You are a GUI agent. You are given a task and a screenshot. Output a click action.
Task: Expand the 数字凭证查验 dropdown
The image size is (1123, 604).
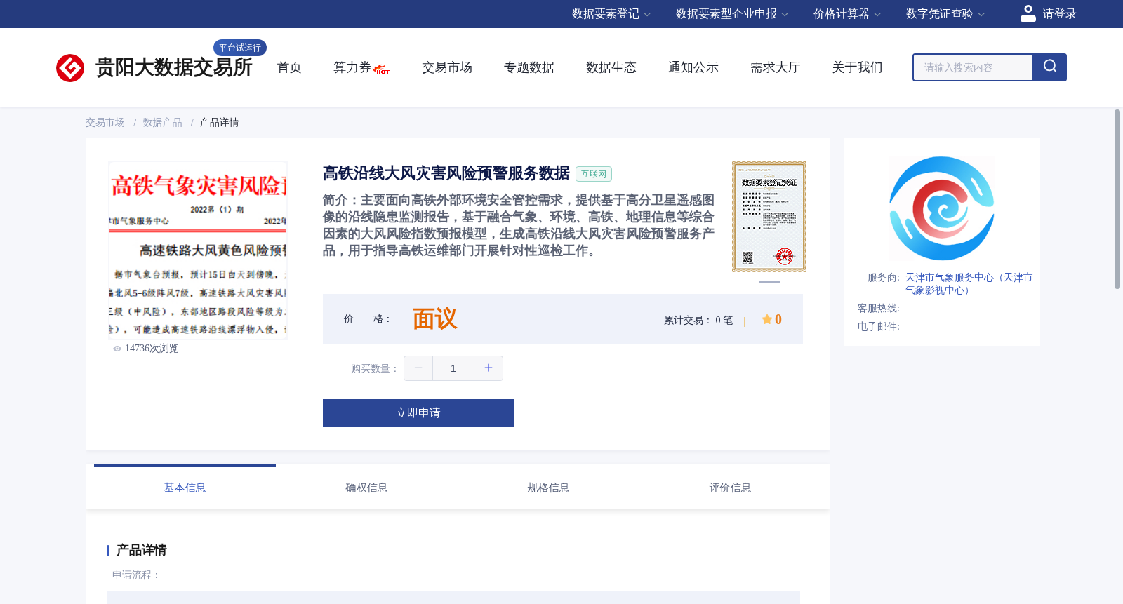[x=945, y=14]
